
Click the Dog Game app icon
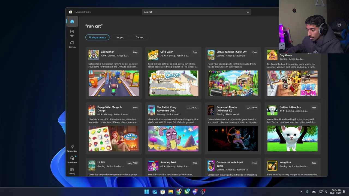pyautogui.click(x=272, y=55)
